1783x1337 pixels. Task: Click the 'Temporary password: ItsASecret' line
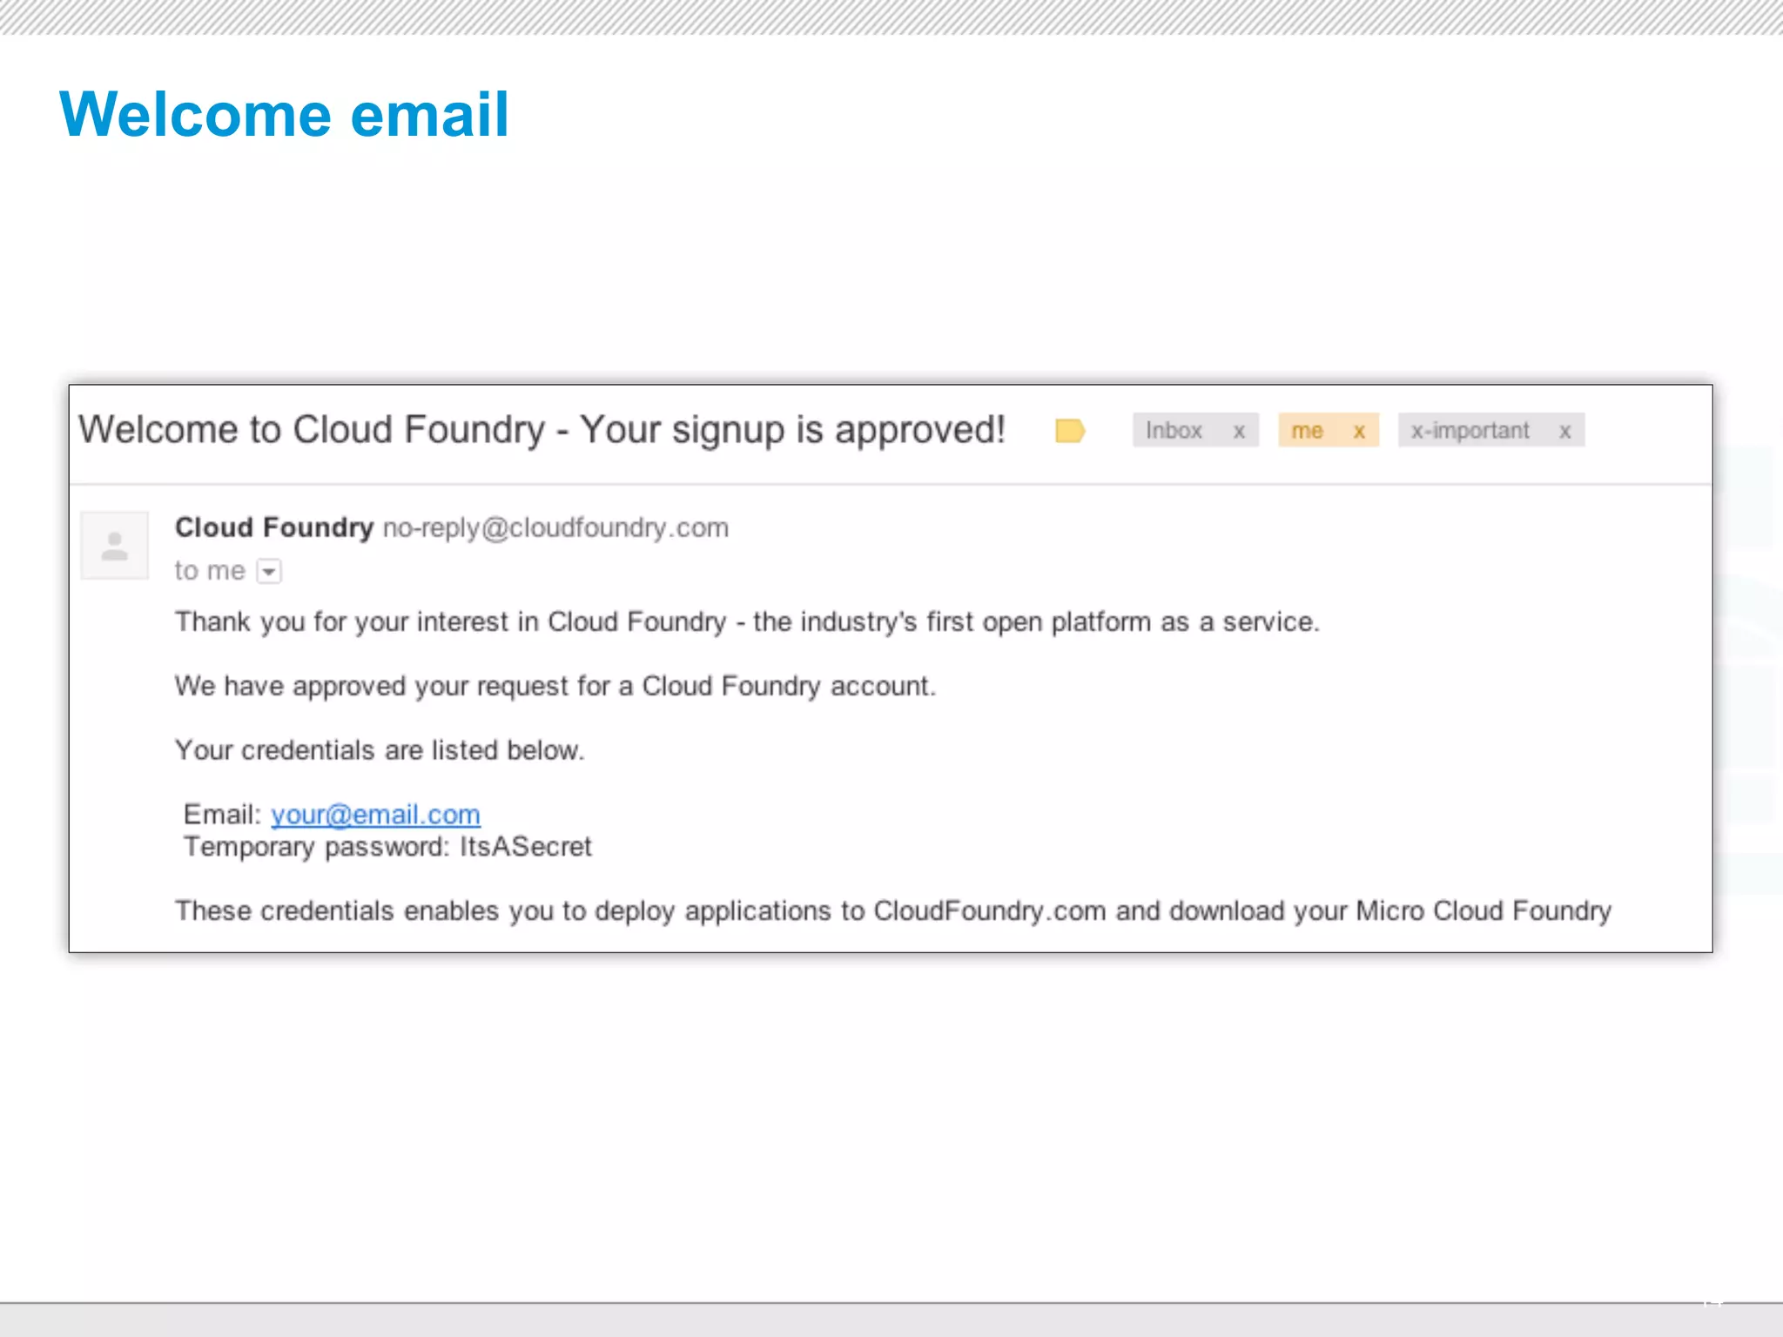tap(387, 847)
